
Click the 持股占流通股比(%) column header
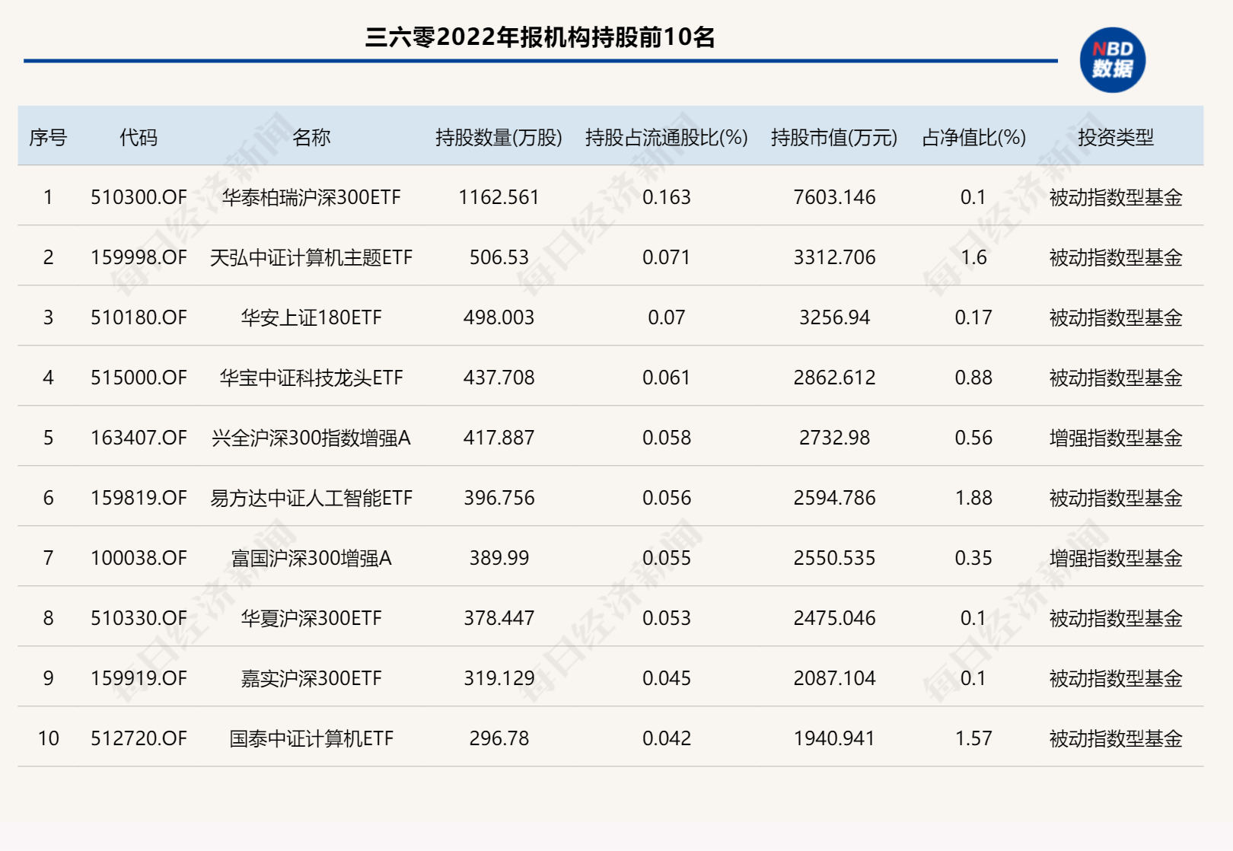tap(667, 138)
